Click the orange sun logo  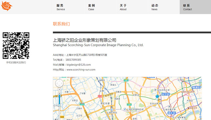click(x=6, y=6)
